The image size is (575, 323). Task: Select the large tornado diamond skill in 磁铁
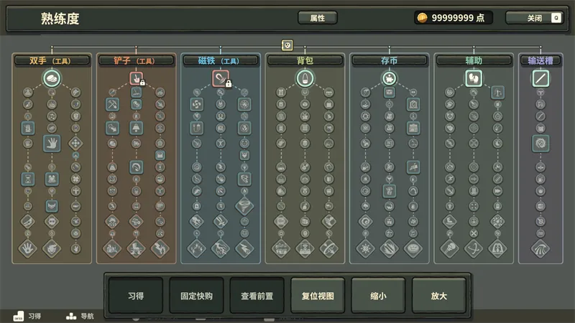(x=244, y=206)
